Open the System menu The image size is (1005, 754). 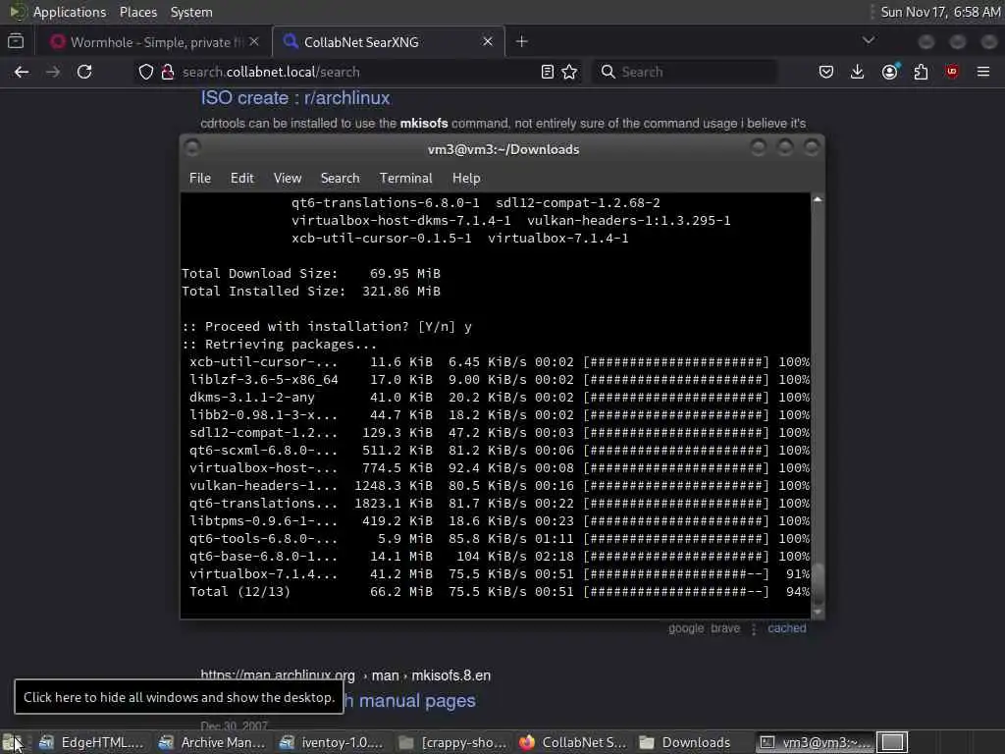pos(191,12)
